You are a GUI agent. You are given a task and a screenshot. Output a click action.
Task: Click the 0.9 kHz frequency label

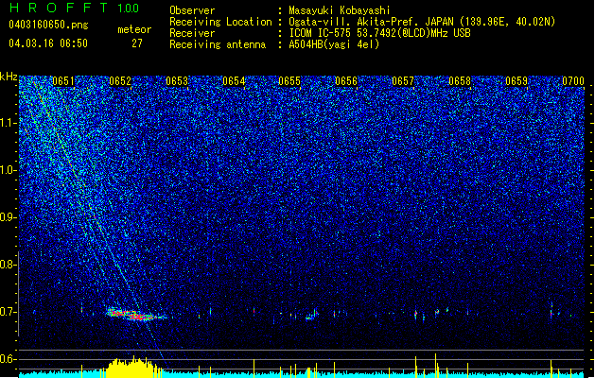(x=8, y=217)
